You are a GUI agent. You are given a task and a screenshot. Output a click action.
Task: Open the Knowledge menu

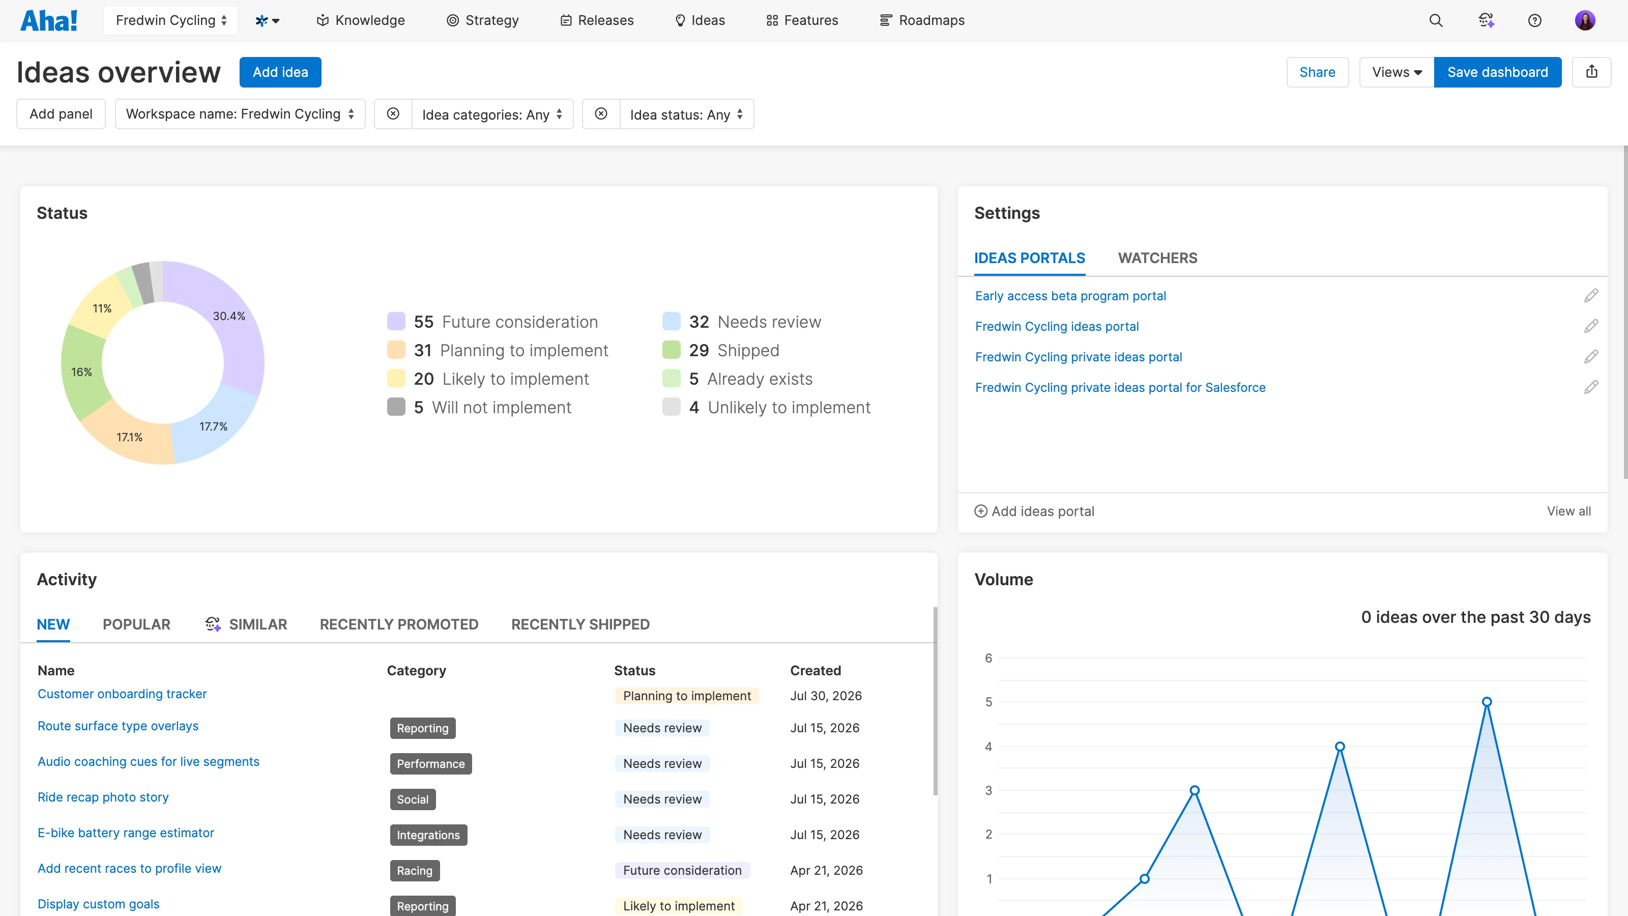point(360,20)
